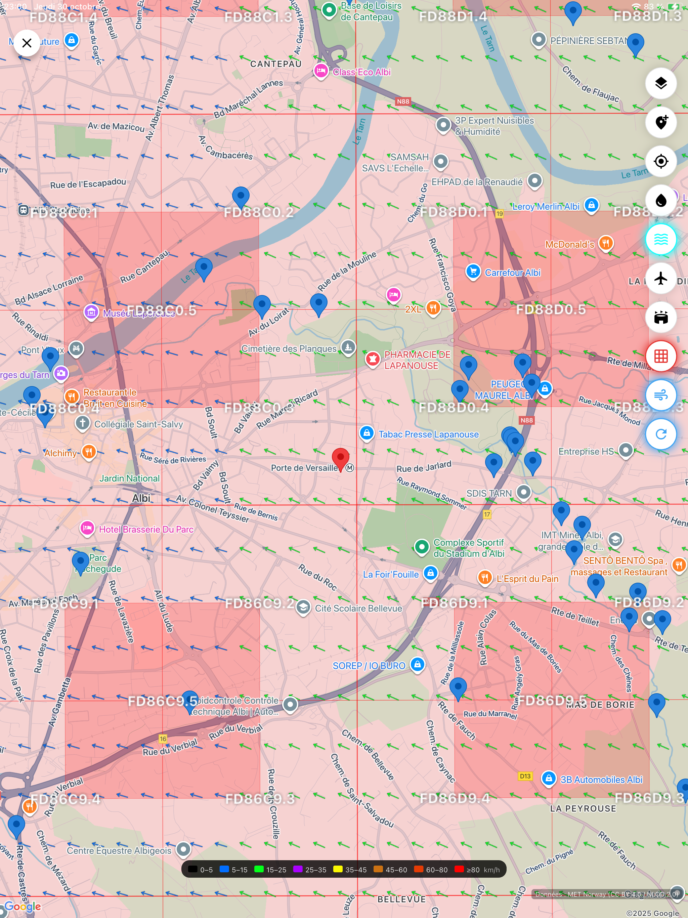Tap the clapperboard video icon button

pyautogui.click(x=660, y=318)
